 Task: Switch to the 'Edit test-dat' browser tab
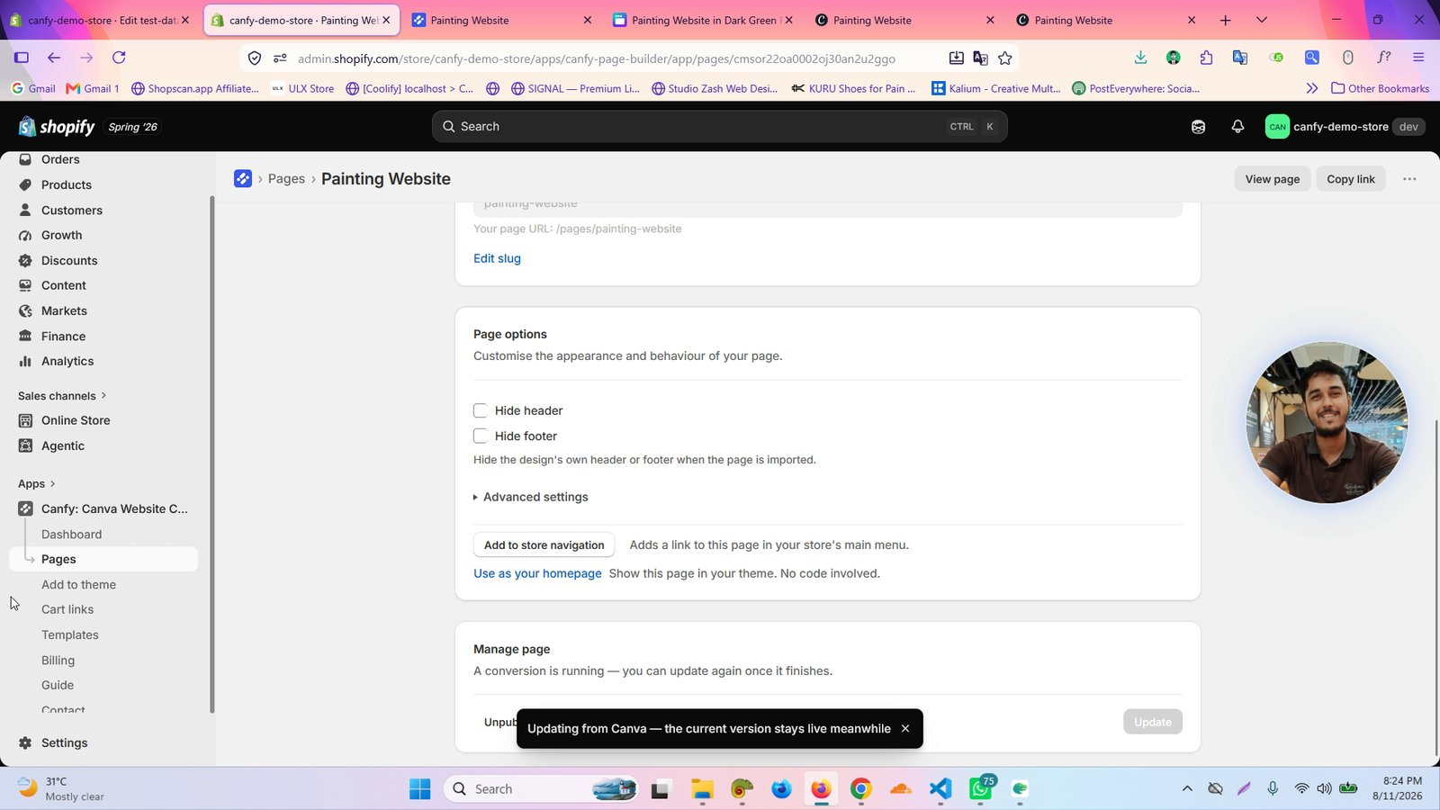pyautogui.click(x=100, y=20)
